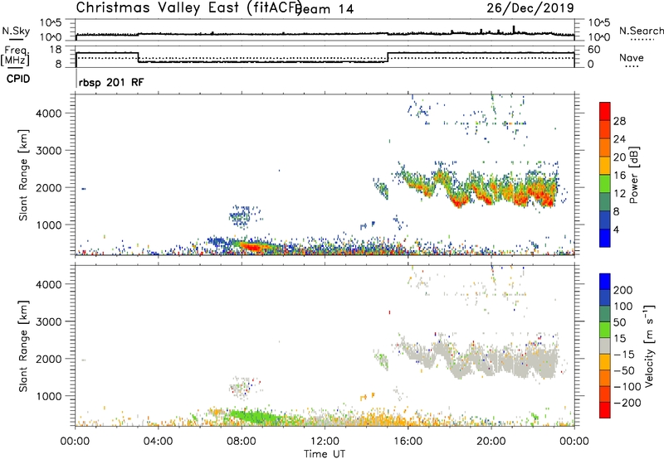
Task: Click the 'Beam 14' label
Action: tap(325, 9)
